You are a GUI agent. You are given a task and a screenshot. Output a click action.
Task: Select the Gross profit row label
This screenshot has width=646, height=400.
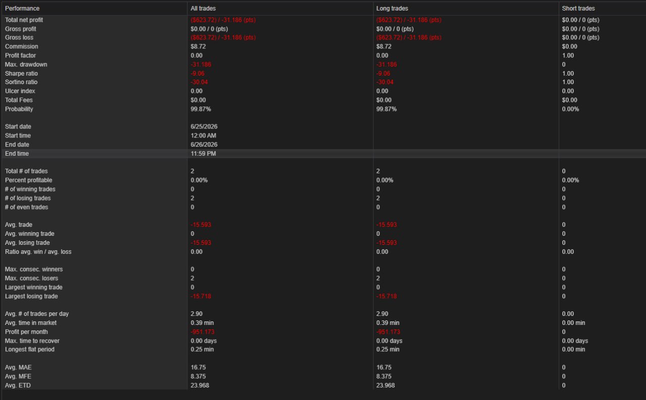pyautogui.click(x=20, y=29)
